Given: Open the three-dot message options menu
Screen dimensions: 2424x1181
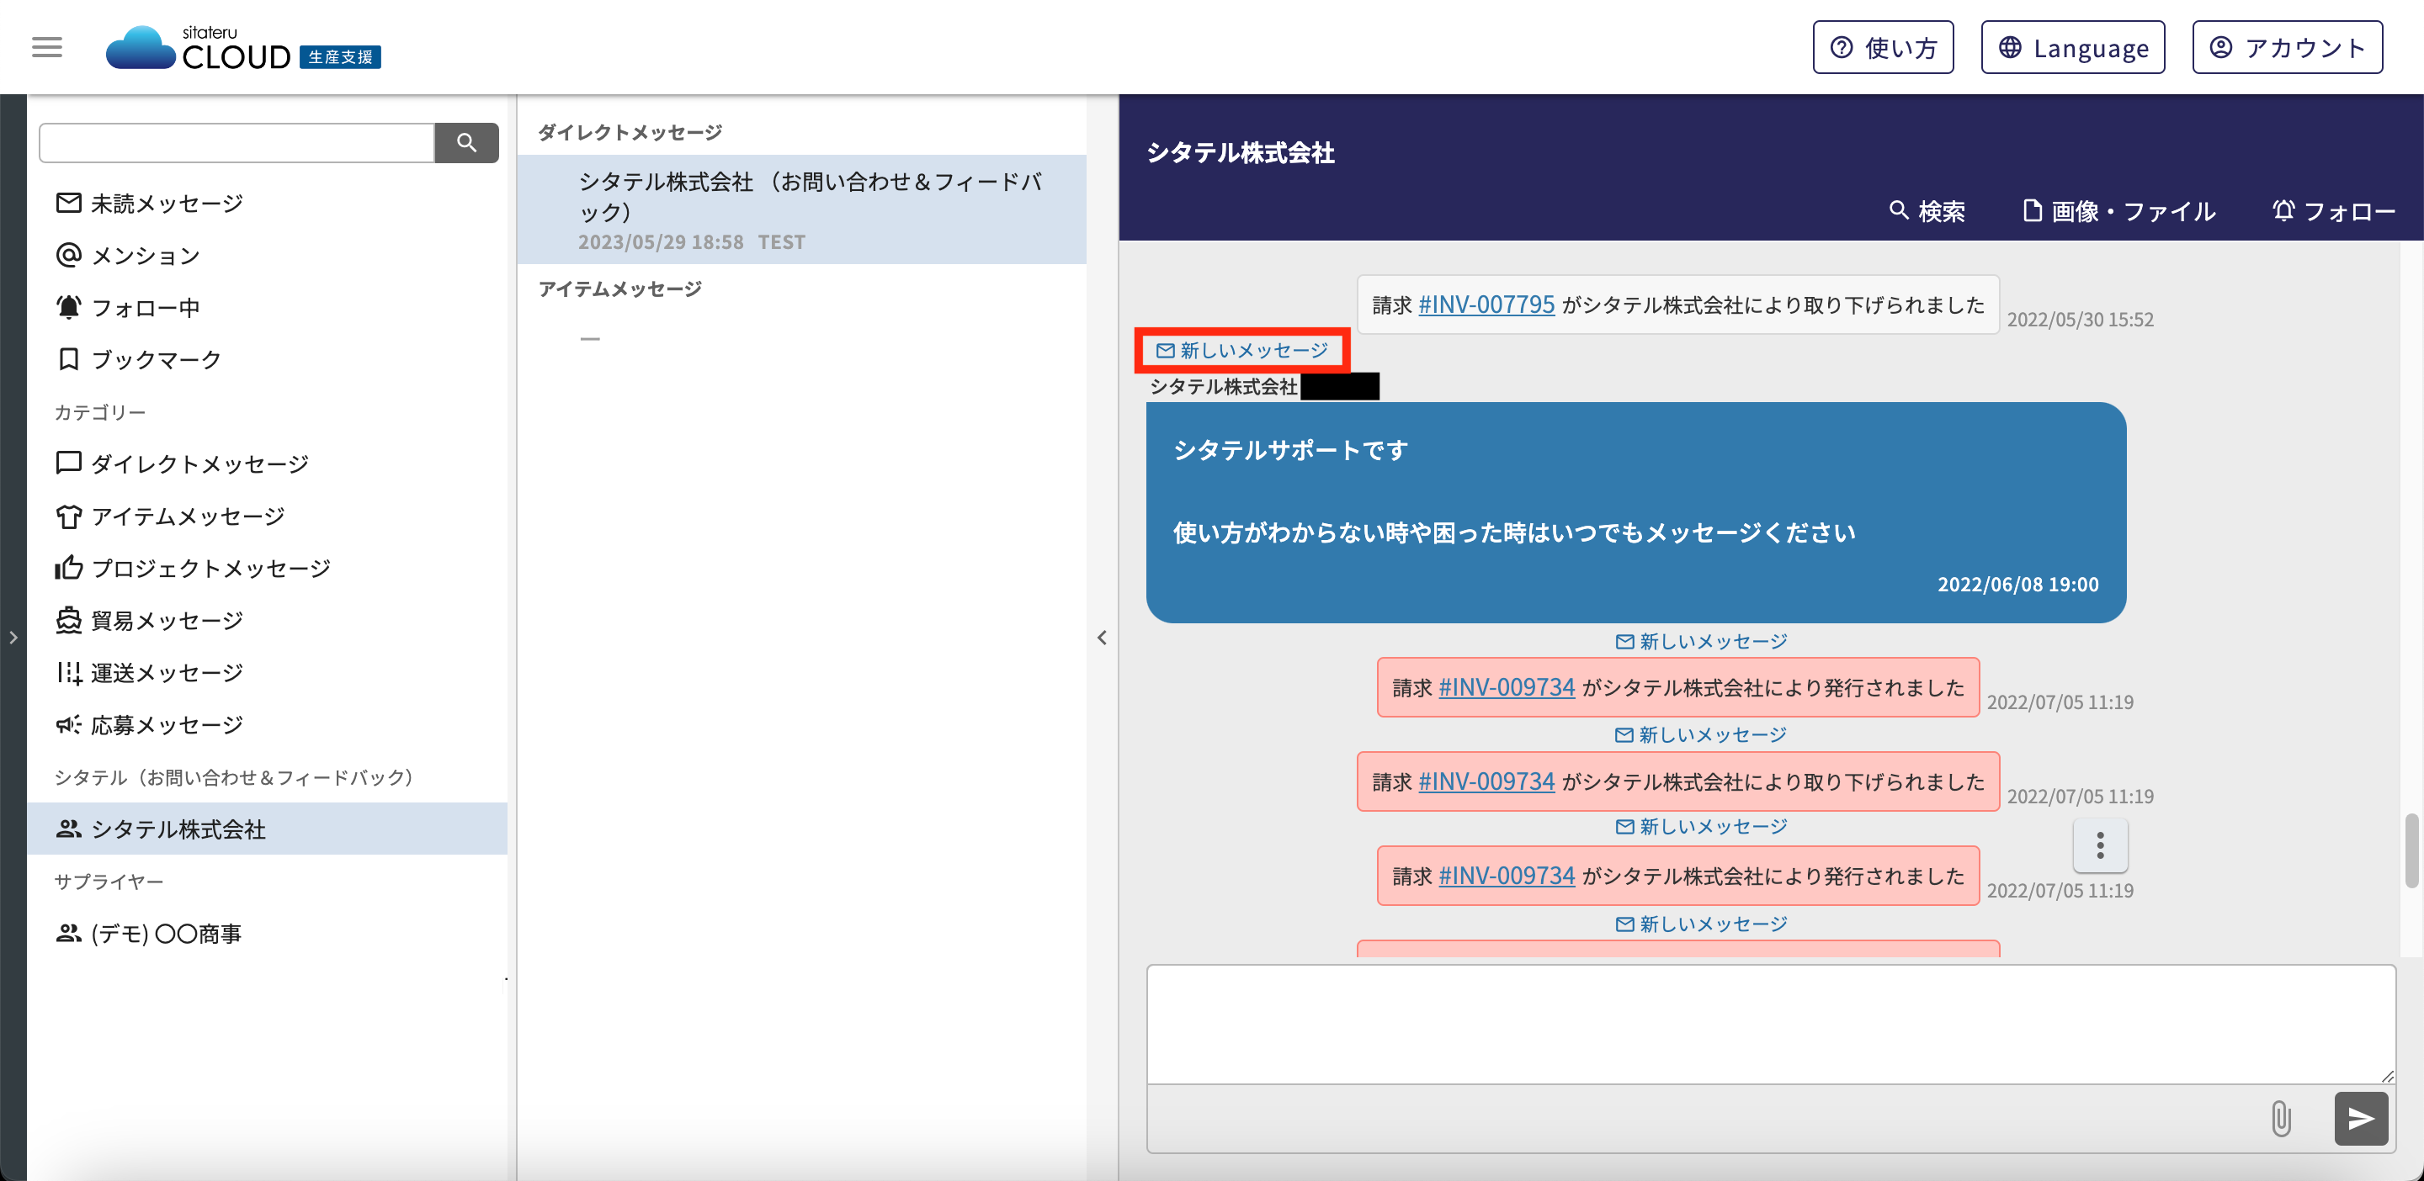Looking at the screenshot, I should (x=2100, y=845).
